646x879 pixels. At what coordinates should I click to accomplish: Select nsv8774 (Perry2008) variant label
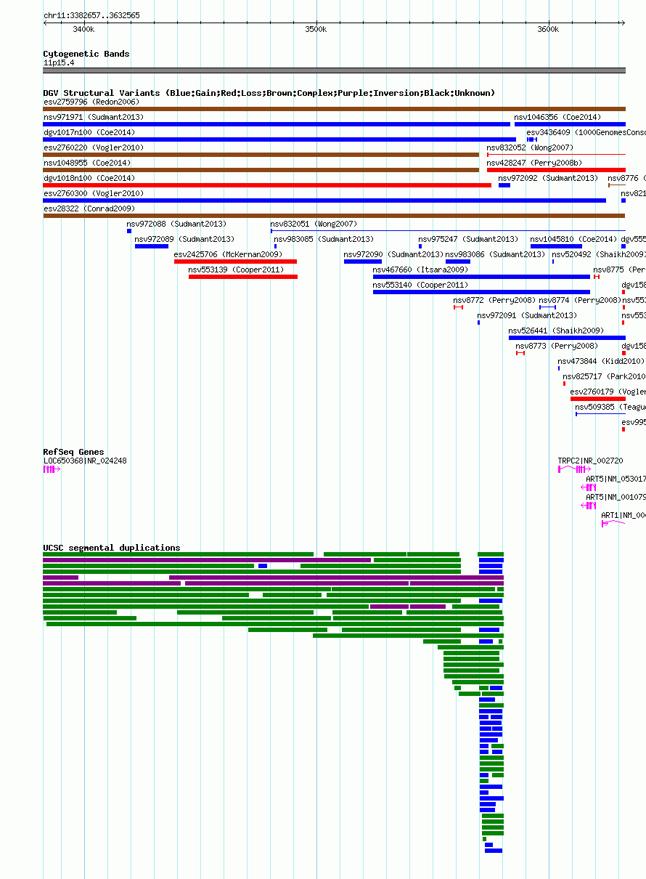pos(580,300)
